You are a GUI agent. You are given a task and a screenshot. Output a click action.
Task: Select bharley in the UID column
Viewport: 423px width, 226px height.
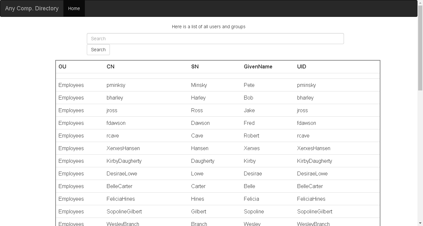pos(305,98)
